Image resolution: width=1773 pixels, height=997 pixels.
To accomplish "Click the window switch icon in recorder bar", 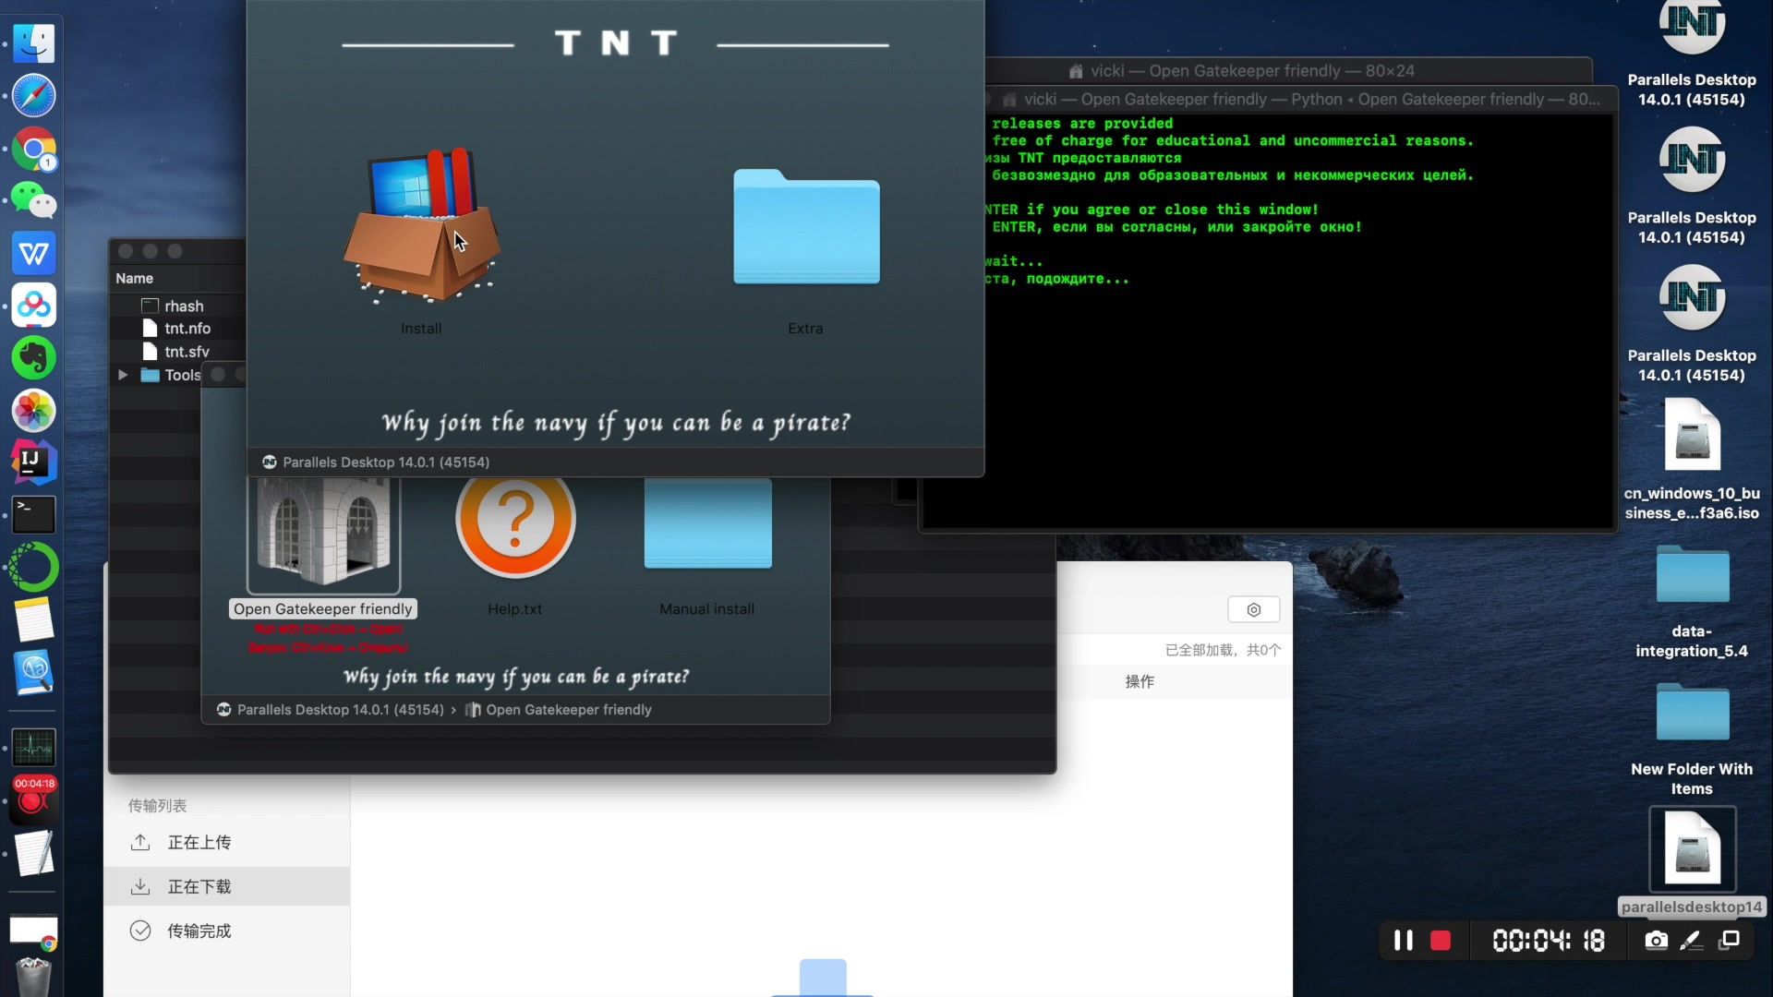I will (x=1730, y=940).
